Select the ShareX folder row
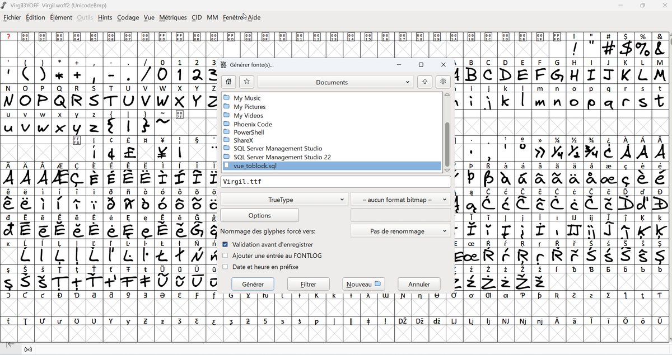 [x=332, y=140]
